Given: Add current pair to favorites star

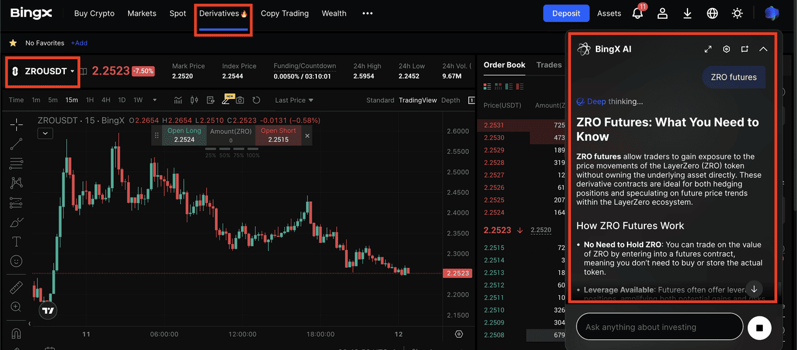Looking at the screenshot, I should click(x=12, y=43).
